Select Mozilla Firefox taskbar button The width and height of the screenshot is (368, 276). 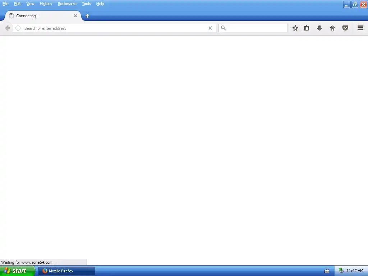[67, 271]
